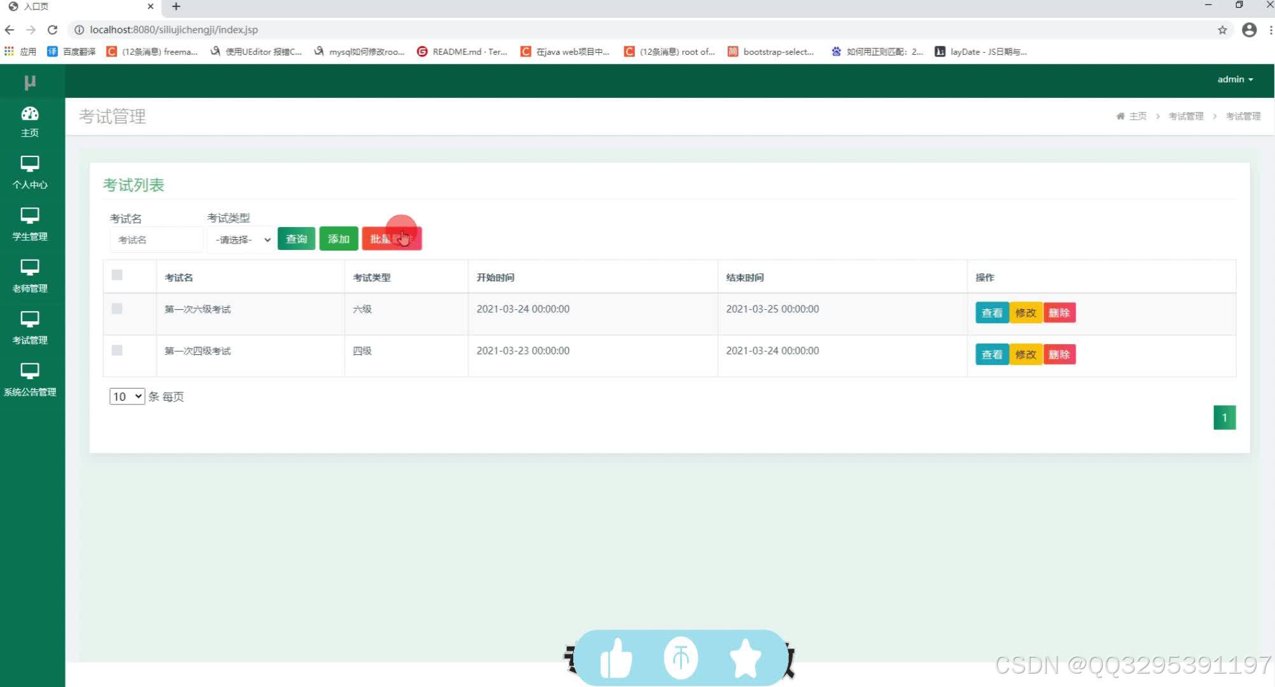The image size is (1275, 687).
Task: Open the admin user dropdown
Action: pos(1235,79)
